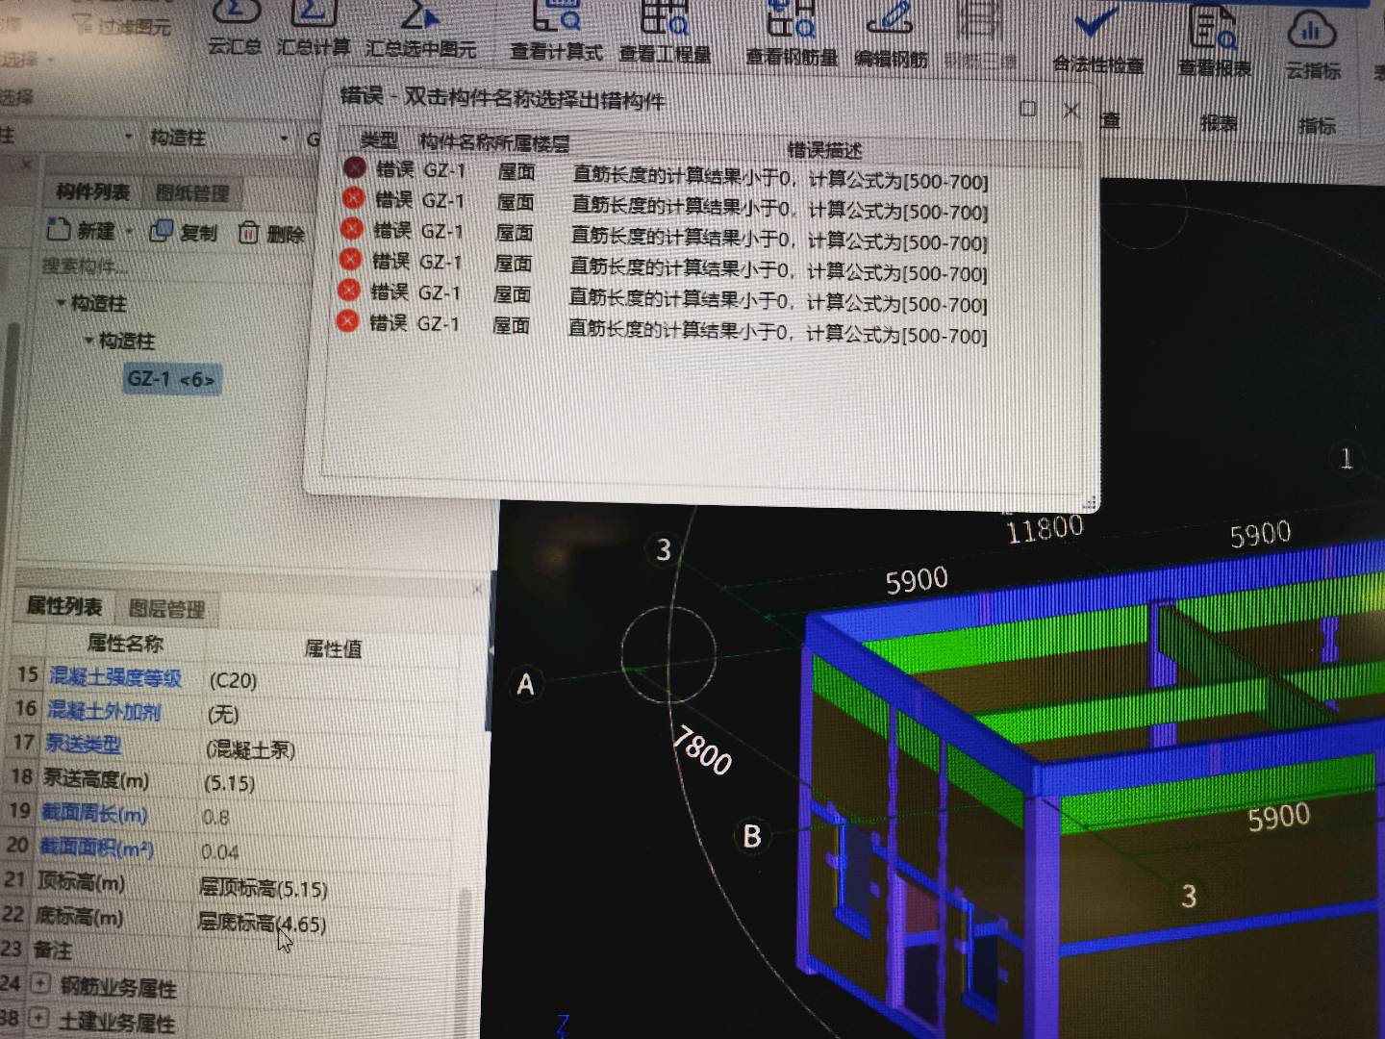Edit the 顶标高 value 层顶标高(5.15)

[x=263, y=887]
